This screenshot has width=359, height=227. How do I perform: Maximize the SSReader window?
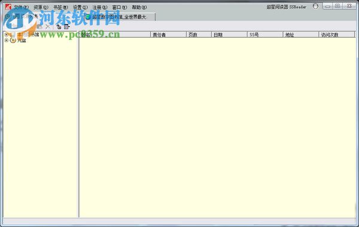(x=337, y=6)
